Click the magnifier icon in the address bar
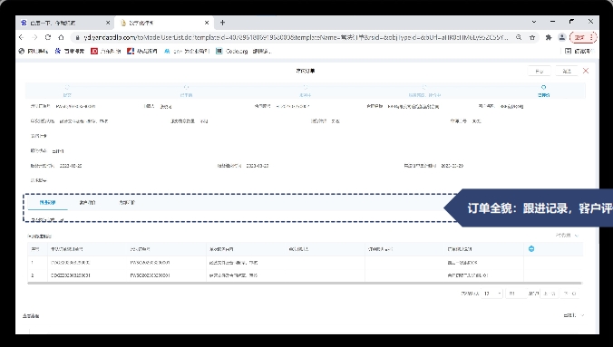 pos(519,37)
